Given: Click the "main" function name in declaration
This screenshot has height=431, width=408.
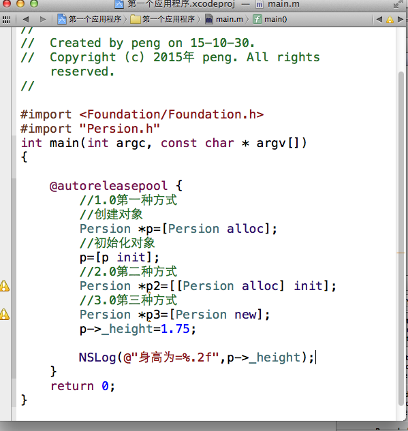Looking at the screenshot, I should pyautogui.click(x=64, y=143).
